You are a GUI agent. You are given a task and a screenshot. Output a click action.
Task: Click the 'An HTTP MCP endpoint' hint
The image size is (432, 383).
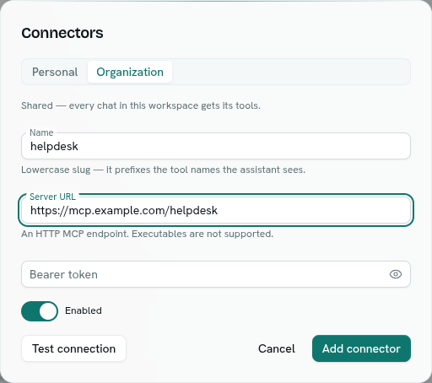click(148, 234)
